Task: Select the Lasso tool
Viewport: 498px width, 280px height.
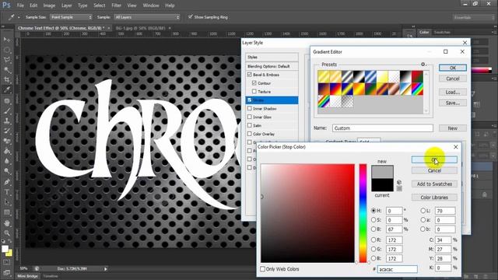Action: pos(7,60)
